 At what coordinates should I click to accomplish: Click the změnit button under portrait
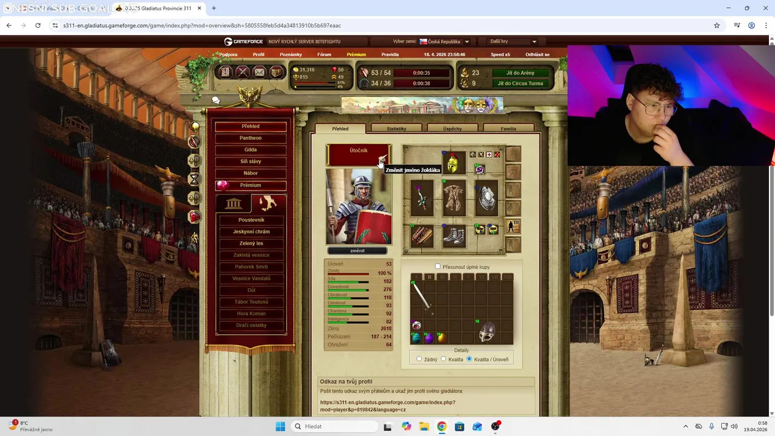[x=357, y=251]
